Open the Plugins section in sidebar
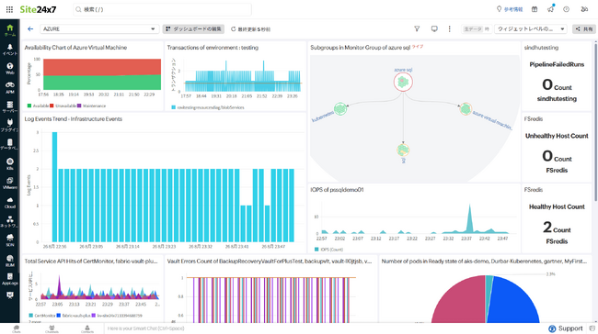The image size is (598, 334). click(10, 126)
